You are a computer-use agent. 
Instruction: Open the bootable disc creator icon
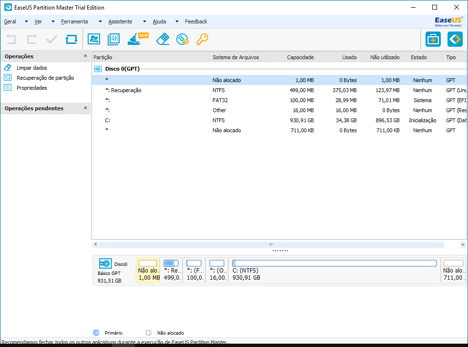click(x=183, y=39)
